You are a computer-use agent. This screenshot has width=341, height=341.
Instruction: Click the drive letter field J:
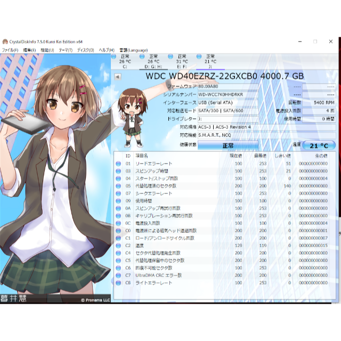pyautogui.click(x=228, y=119)
